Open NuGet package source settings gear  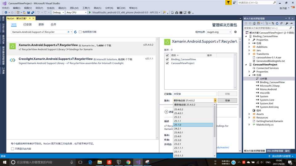(x=235, y=32)
